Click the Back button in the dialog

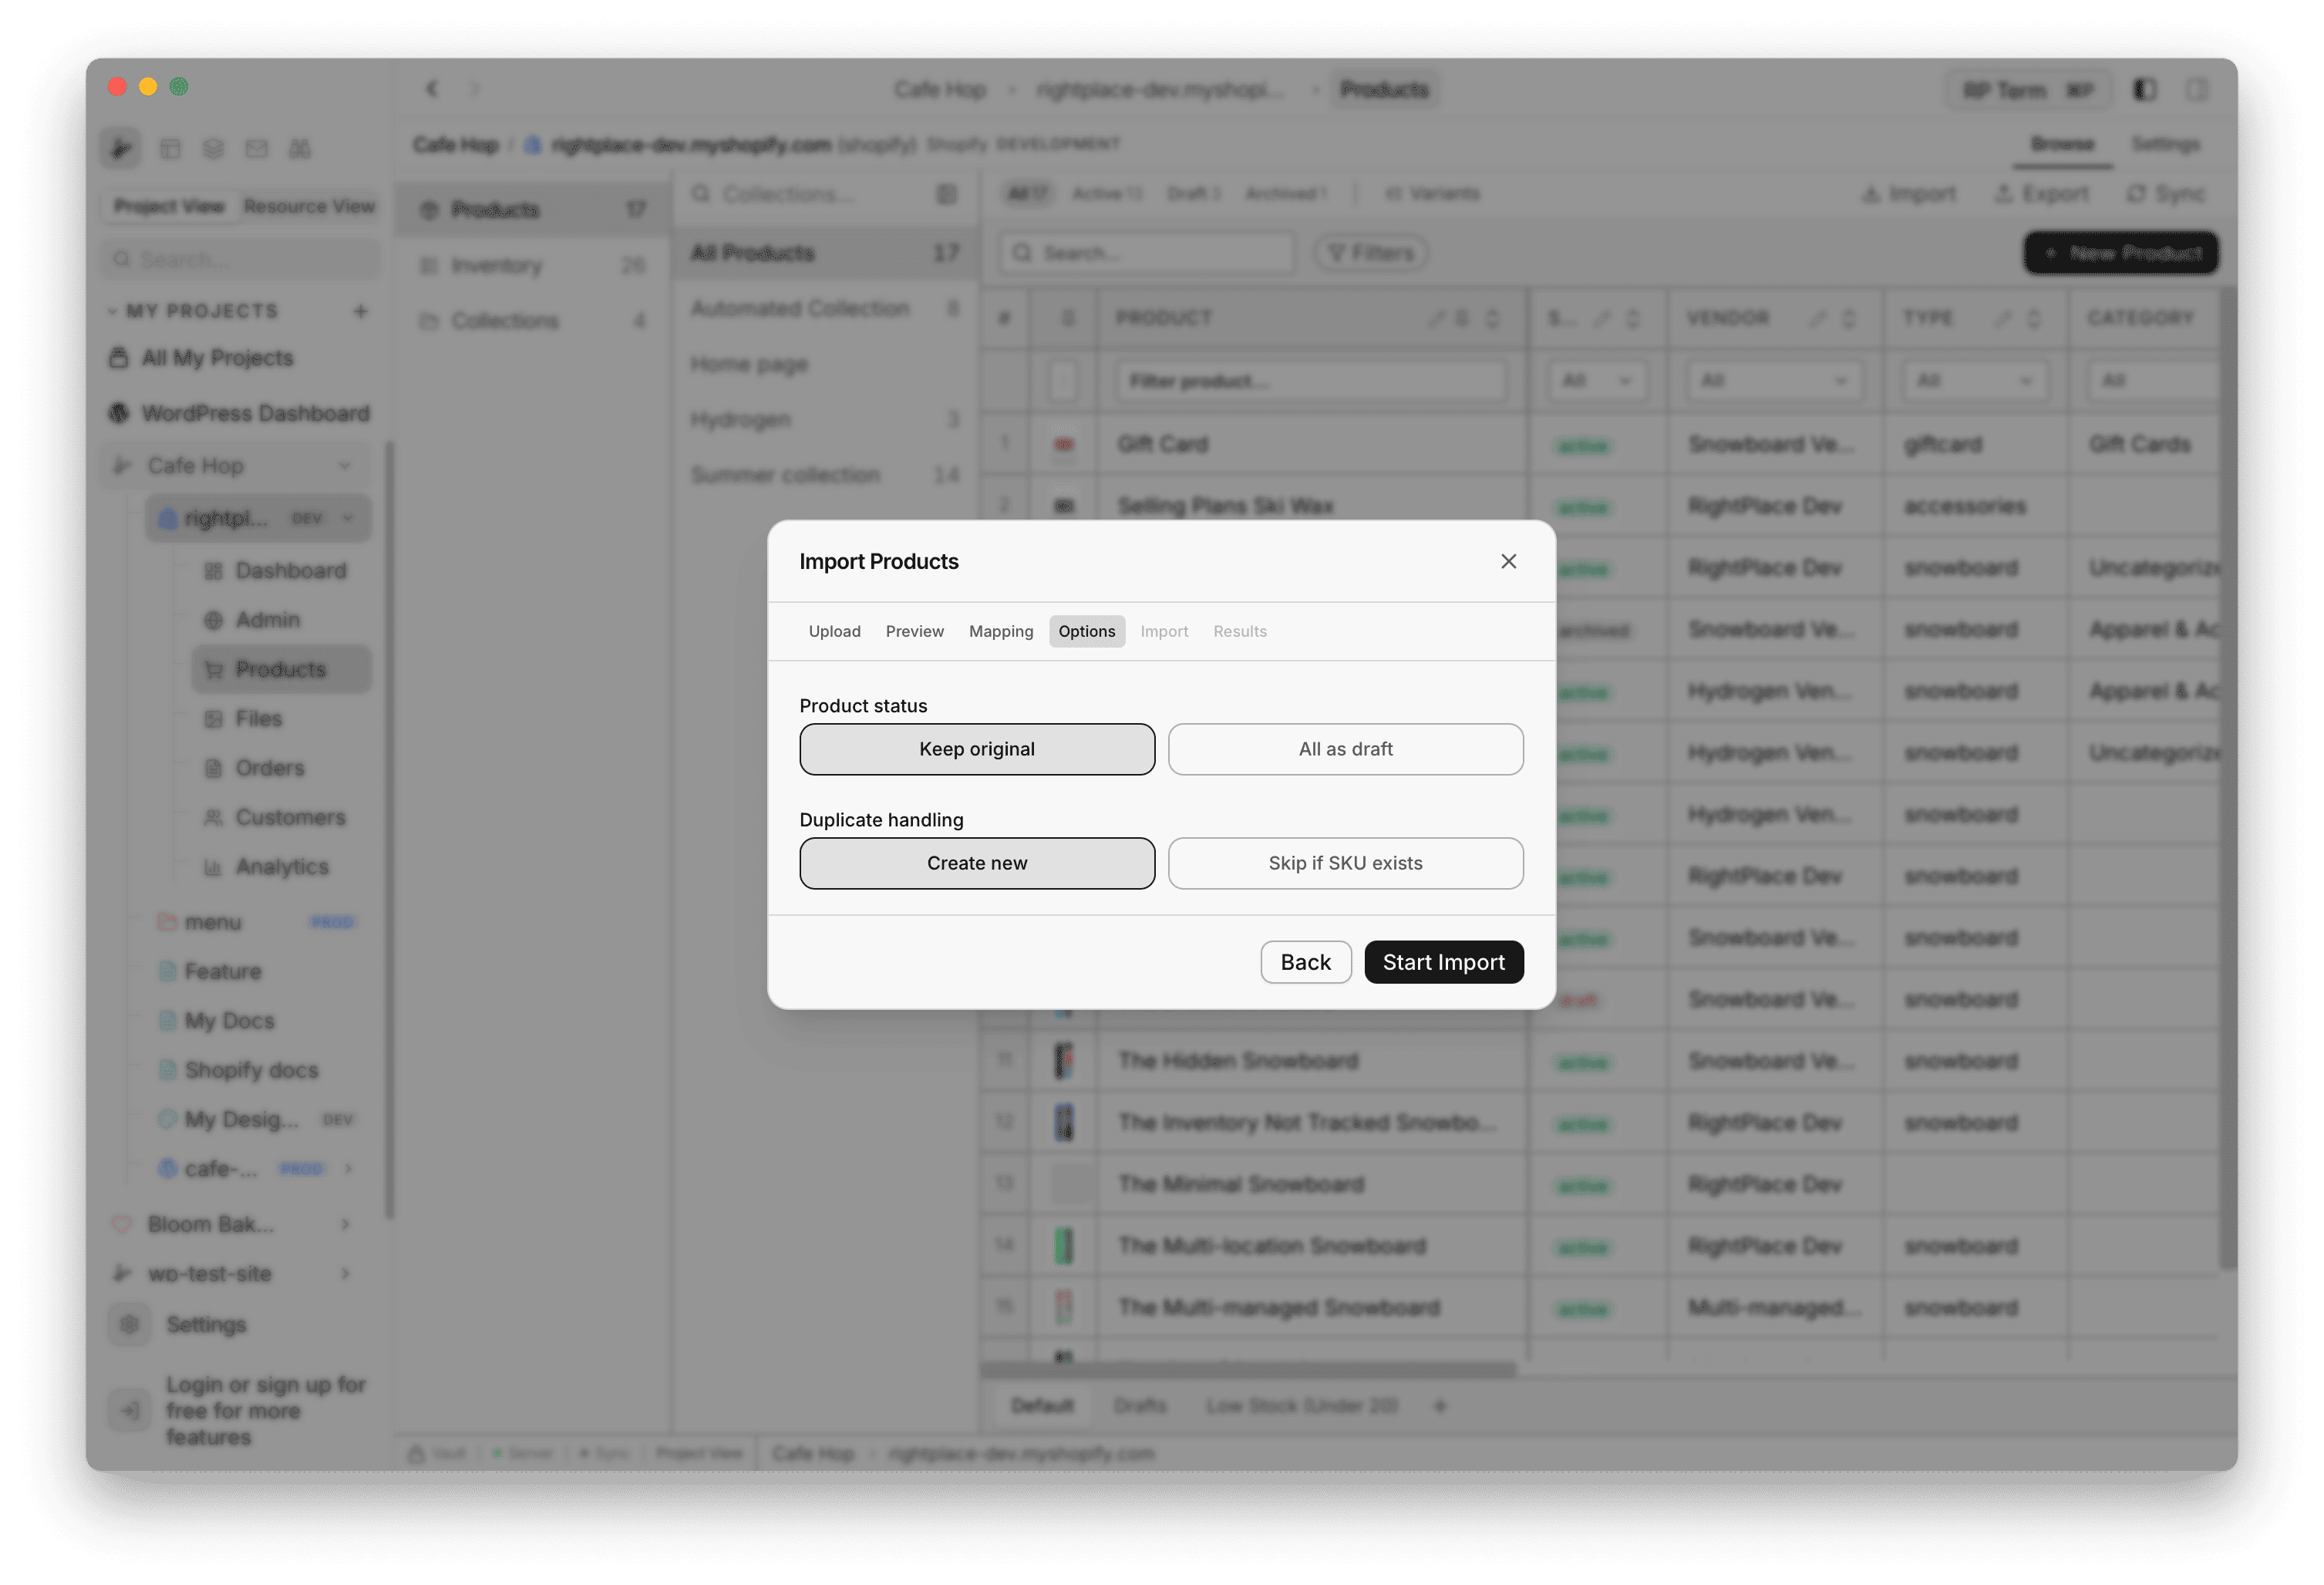coord(1305,961)
